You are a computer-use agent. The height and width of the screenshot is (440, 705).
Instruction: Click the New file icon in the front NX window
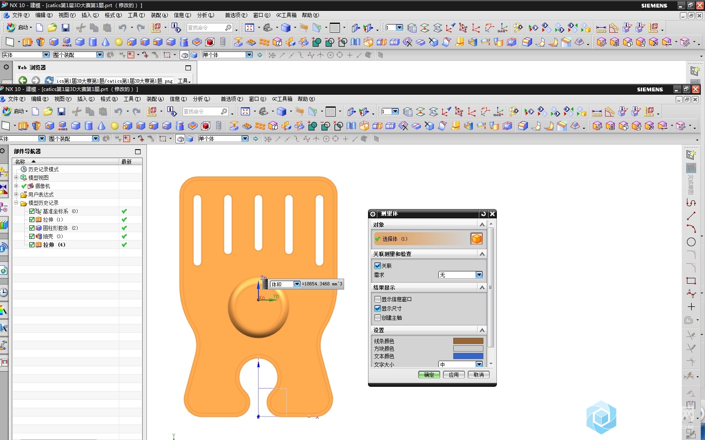tap(35, 111)
